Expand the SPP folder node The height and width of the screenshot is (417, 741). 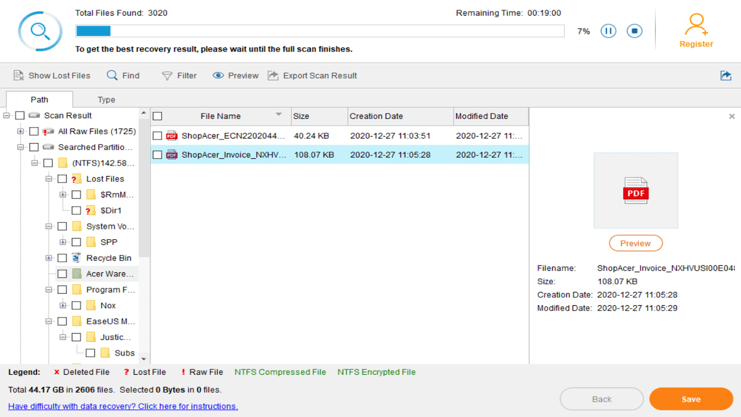click(x=63, y=242)
